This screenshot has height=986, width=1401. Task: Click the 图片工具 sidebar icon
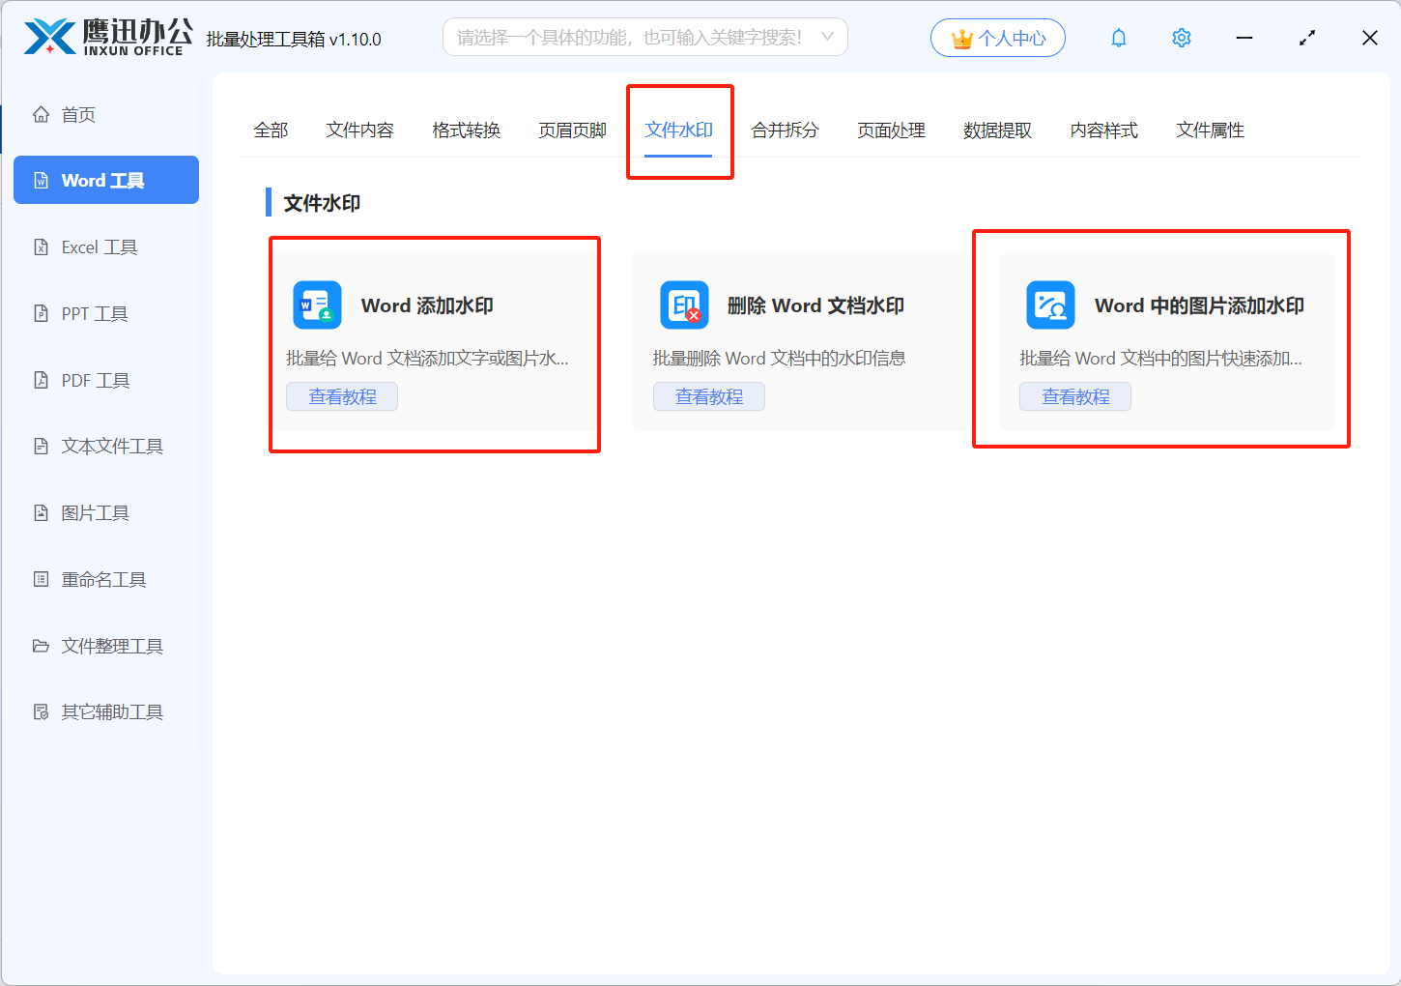coord(41,512)
